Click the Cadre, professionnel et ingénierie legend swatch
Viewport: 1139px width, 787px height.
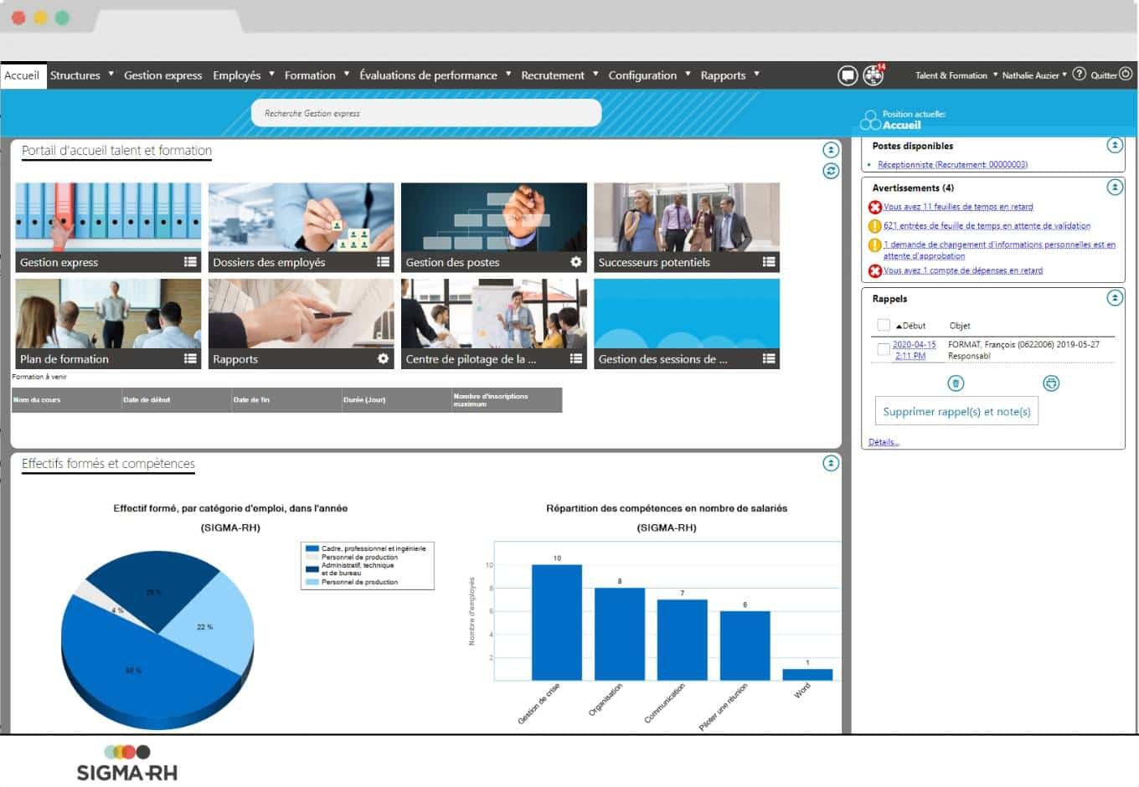(312, 548)
